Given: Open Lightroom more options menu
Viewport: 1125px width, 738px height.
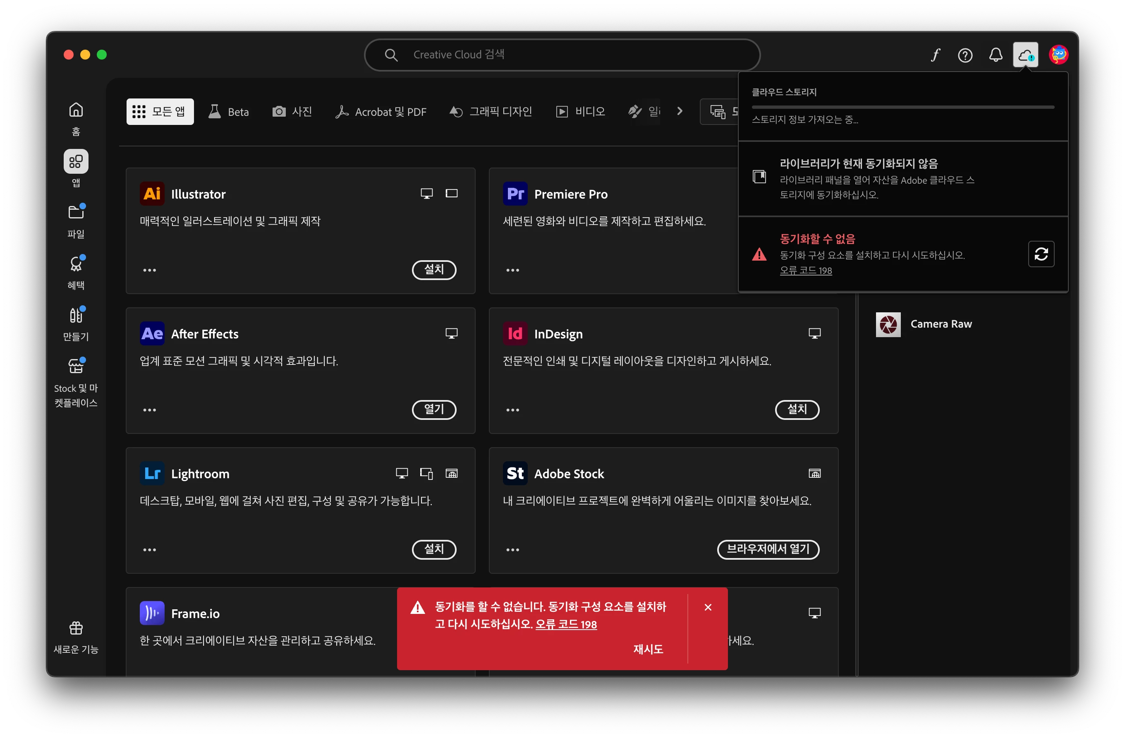Looking at the screenshot, I should pos(149,550).
